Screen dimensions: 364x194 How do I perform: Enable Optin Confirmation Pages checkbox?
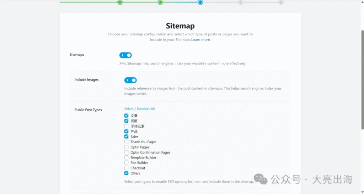[x=126, y=153]
